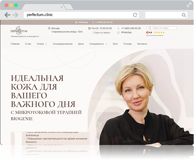The height and width of the screenshot is (160, 194).
Task: Open the Контакты menu item
Action: pyautogui.click(x=142, y=44)
